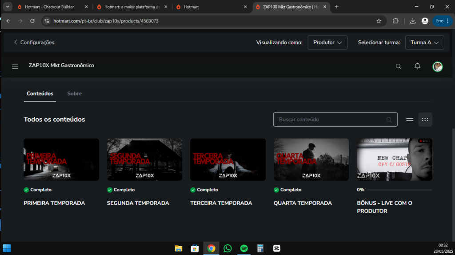This screenshot has width=455, height=255.
Task: Click the Primeira Temporada cover thumbnail
Action: [61, 159]
